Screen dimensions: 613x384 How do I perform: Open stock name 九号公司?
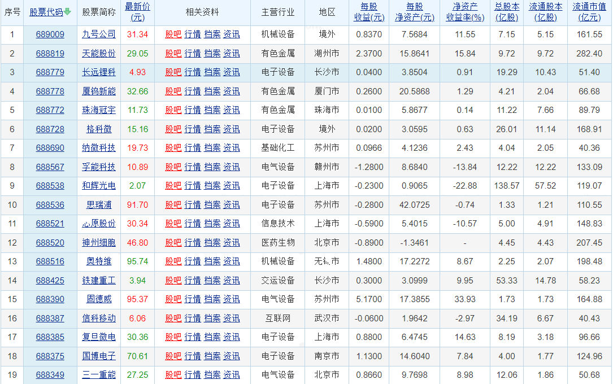point(99,34)
